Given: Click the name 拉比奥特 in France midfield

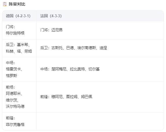Looking at the screenshot, I should click(x=78, y=69).
